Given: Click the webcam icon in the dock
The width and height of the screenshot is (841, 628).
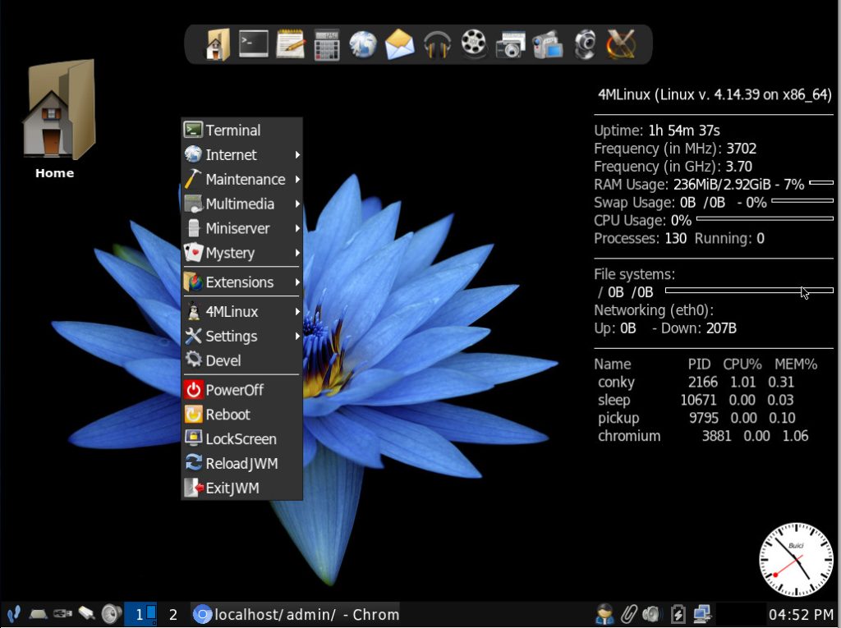Looking at the screenshot, I should click(x=584, y=44).
